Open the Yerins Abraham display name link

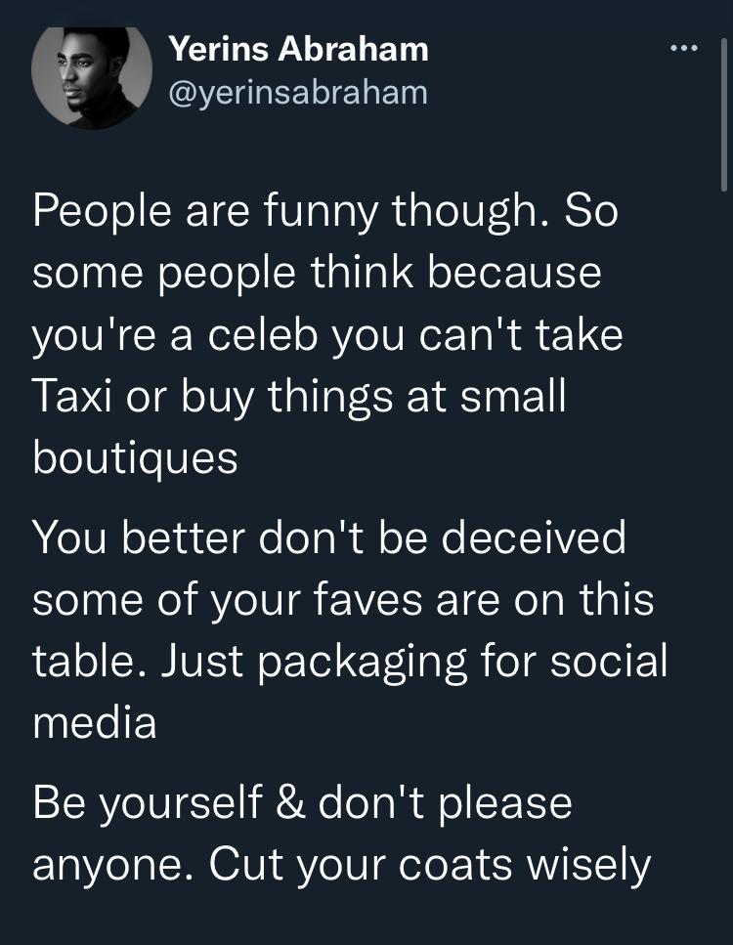298,47
